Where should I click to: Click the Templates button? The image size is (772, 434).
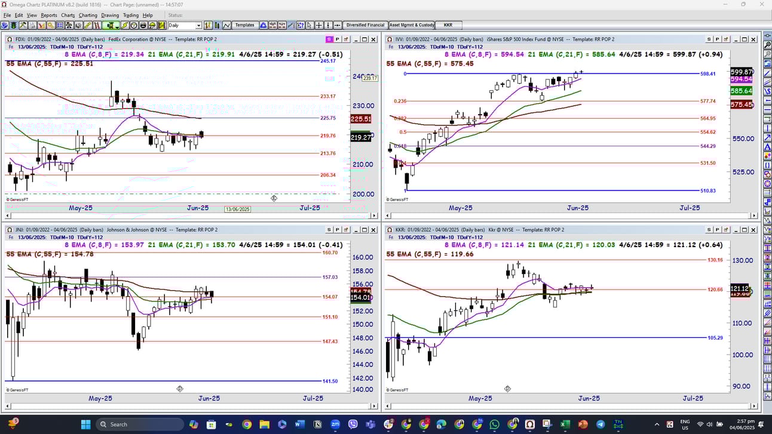(244, 25)
